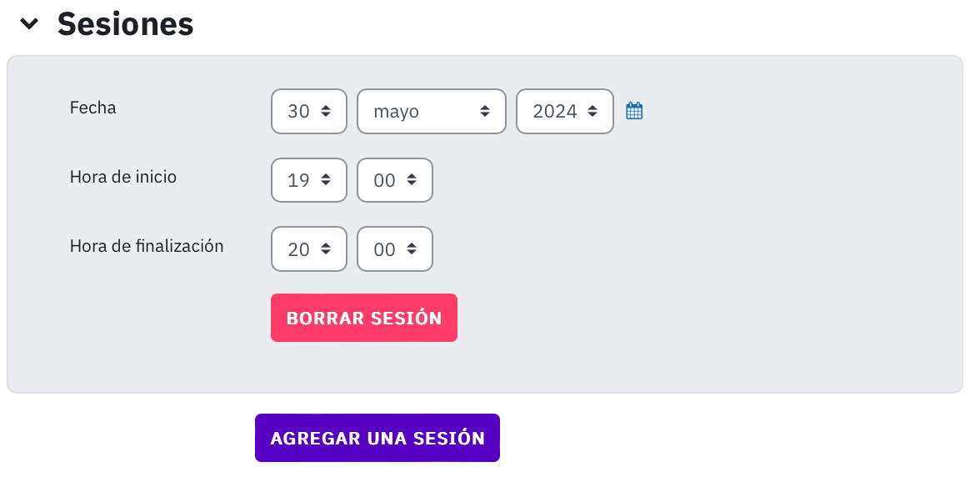This screenshot has height=477, width=980.
Task: Click the Fecha field label
Action: click(x=92, y=108)
